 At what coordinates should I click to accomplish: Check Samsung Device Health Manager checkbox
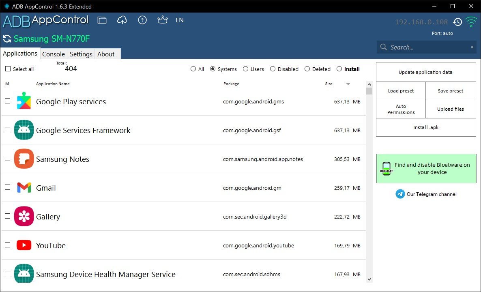8,274
